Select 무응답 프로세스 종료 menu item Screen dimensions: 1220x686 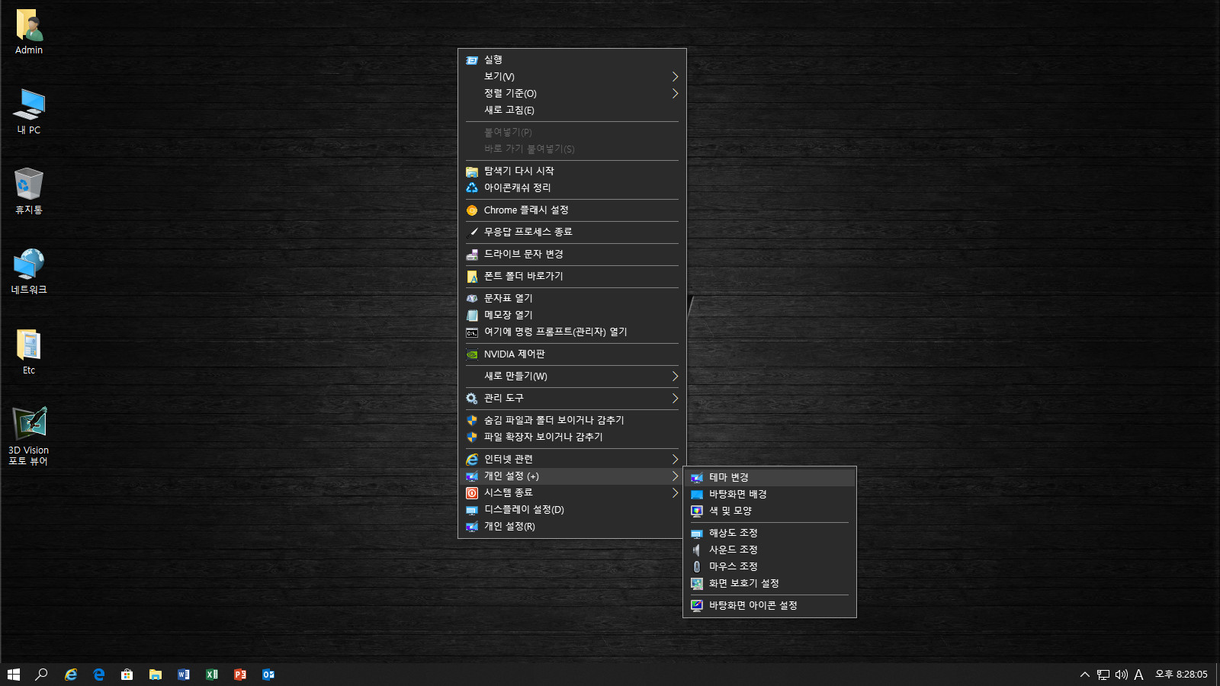point(572,232)
